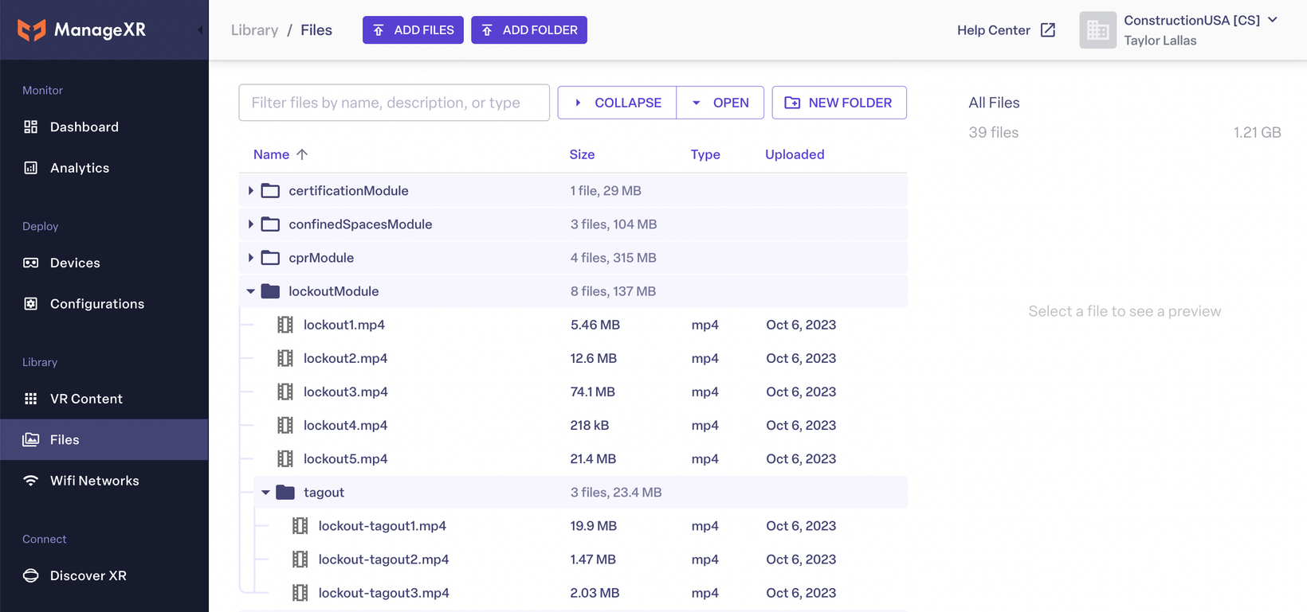Click the film icon beside lockout1.mp4

click(x=285, y=325)
